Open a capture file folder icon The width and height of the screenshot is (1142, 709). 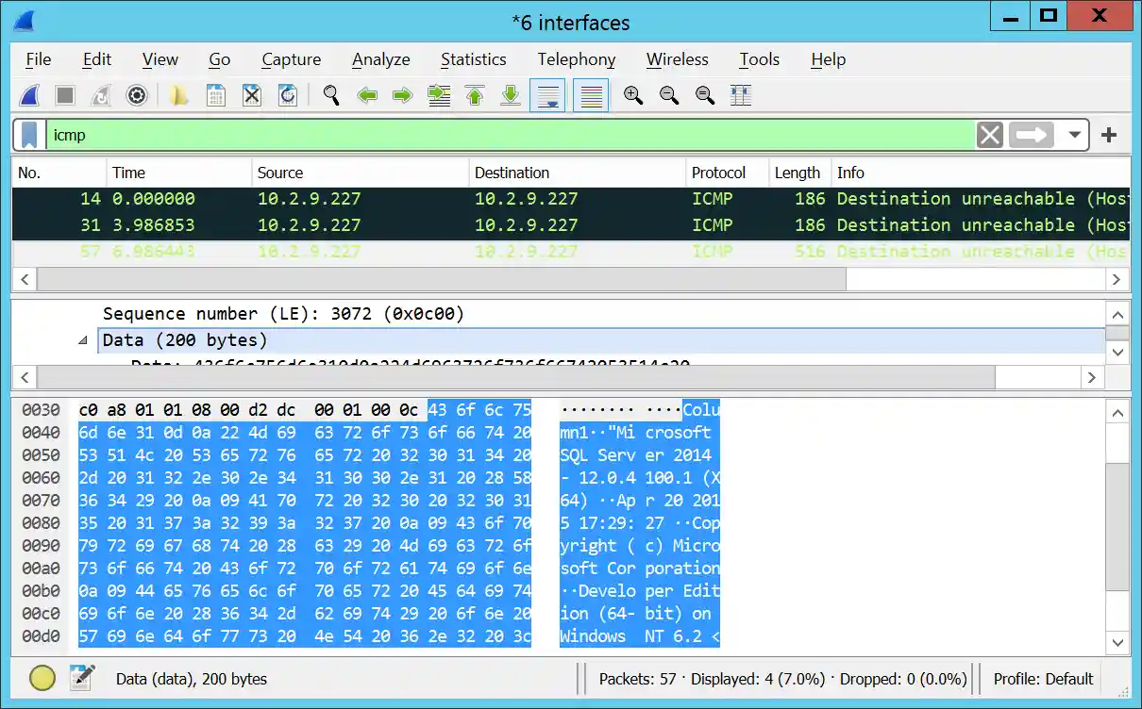click(179, 95)
